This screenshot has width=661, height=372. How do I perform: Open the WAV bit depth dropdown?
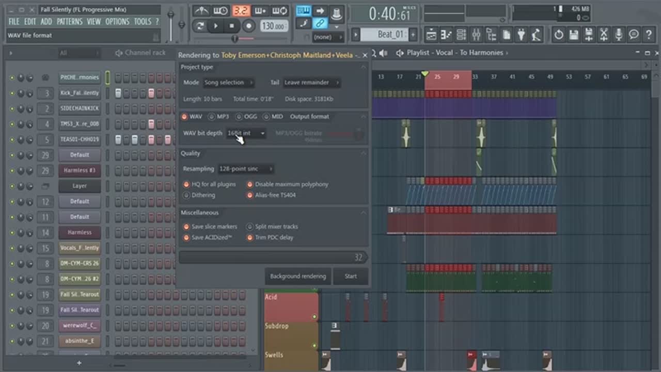point(246,133)
